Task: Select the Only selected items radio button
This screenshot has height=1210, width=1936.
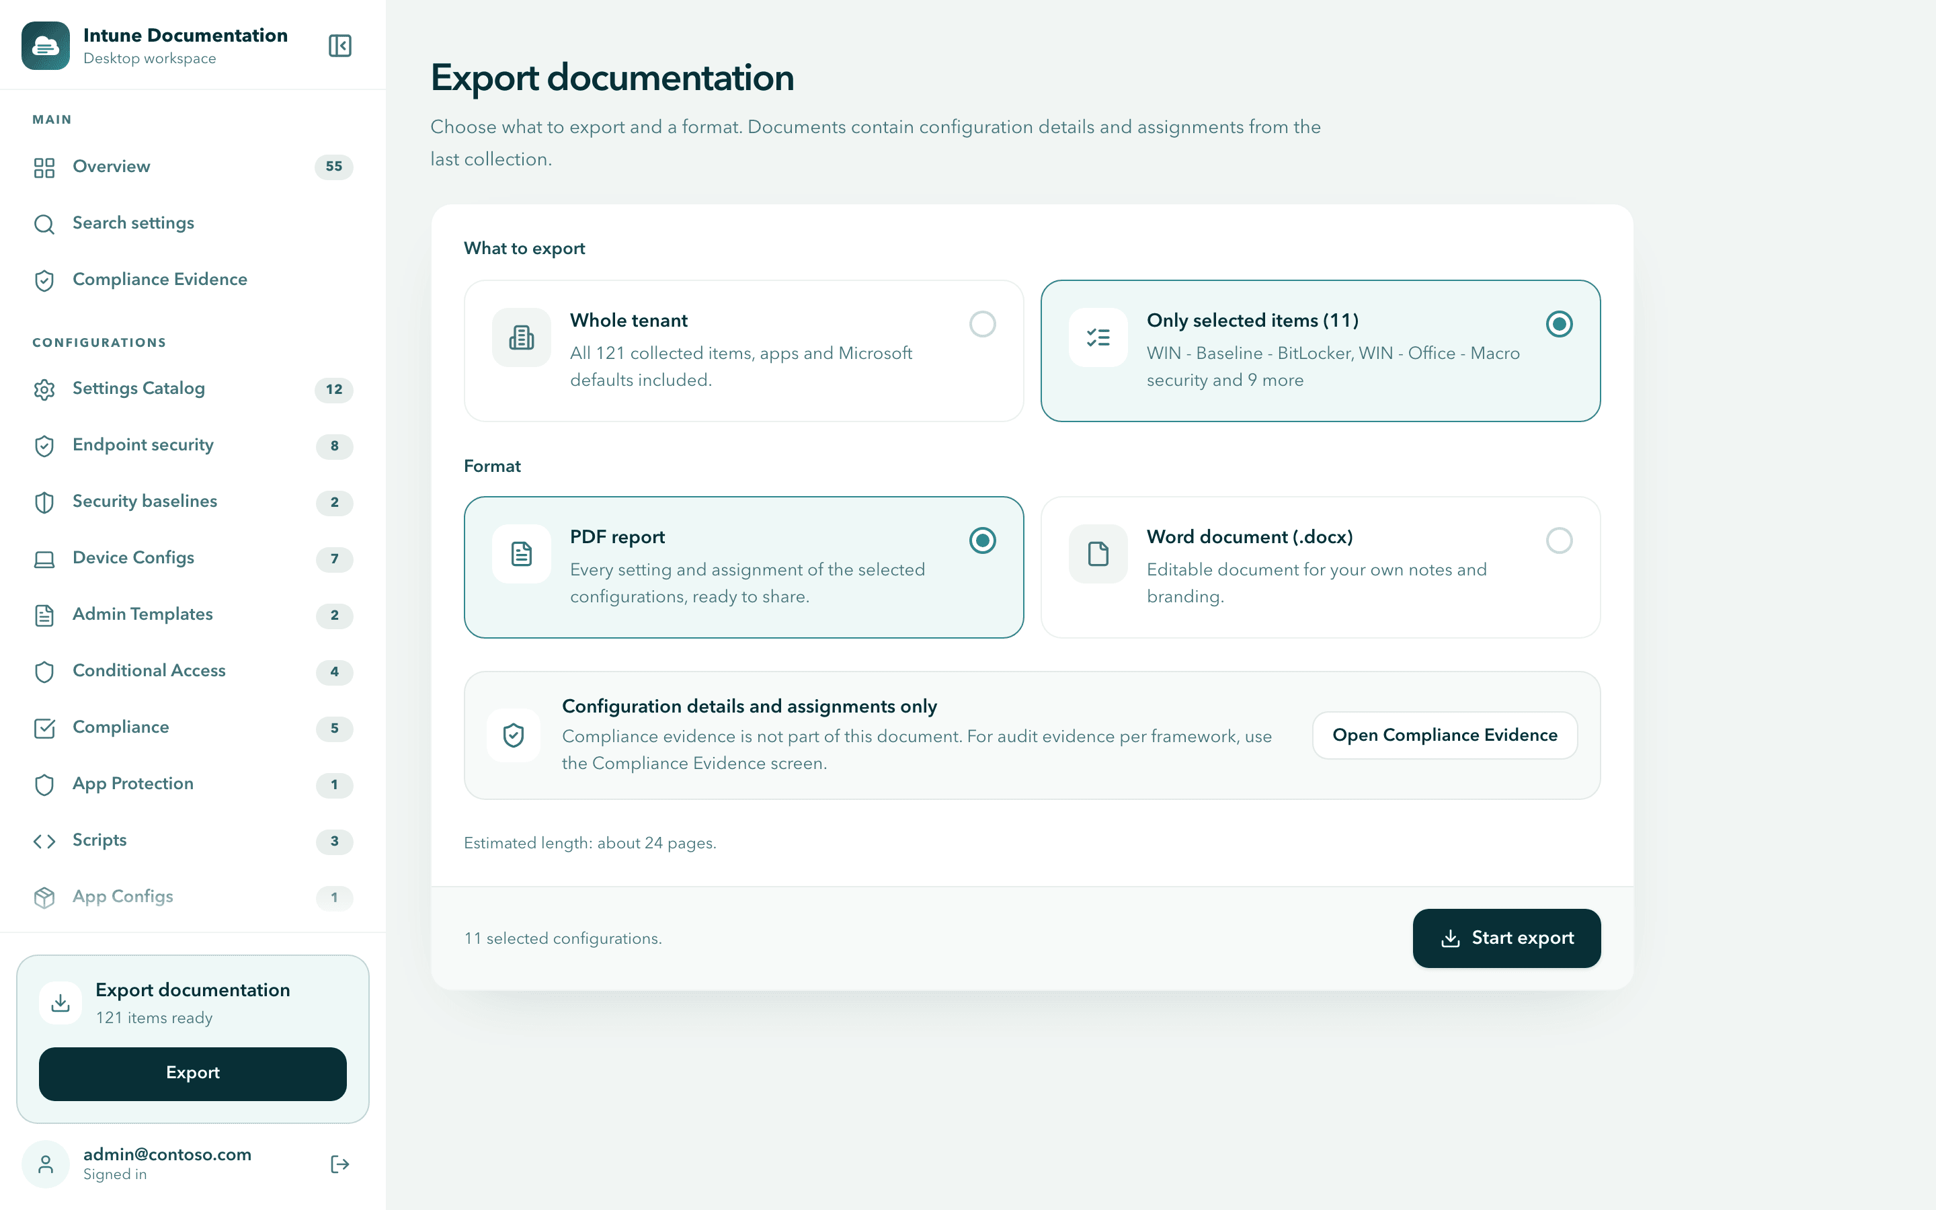Action: point(1559,324)
